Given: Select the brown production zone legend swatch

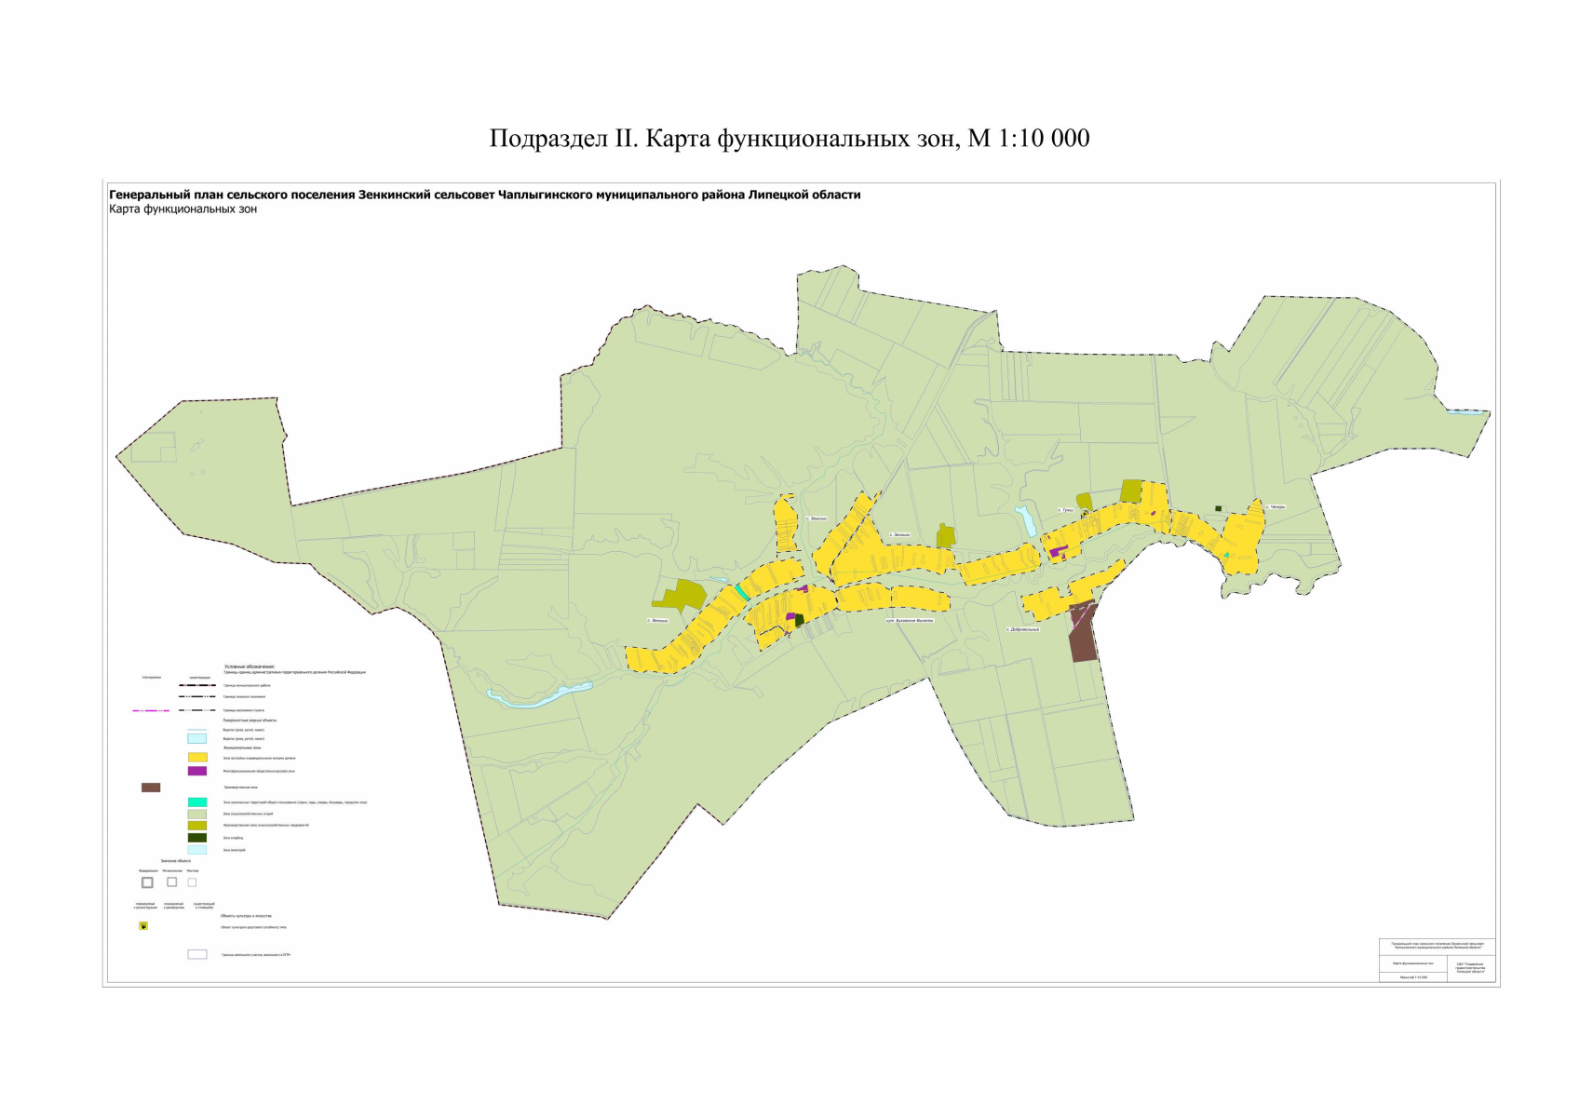Looking at the screenshot, I should coord(151,787).
